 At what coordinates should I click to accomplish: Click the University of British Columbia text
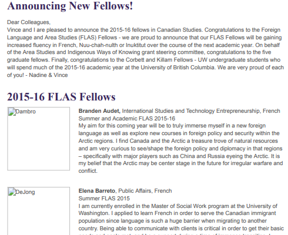(x=178, y=68)
